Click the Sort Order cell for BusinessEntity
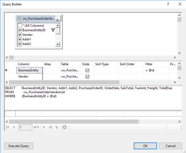This screenshot has height=153, width=186. [131, 70]
